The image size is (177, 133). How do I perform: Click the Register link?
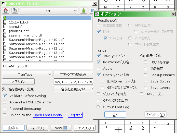coord(75,115)
